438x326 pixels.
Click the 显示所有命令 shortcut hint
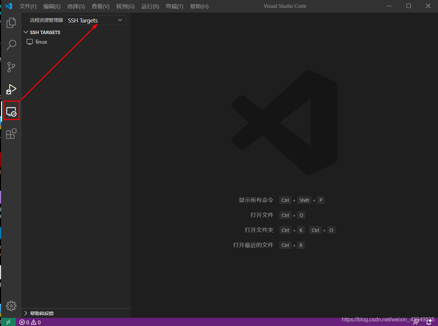click(256, 200)
